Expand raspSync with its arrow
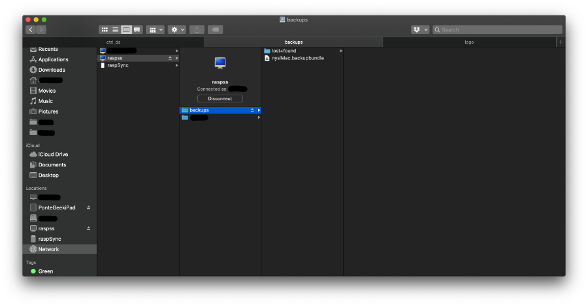 point(176,65)
